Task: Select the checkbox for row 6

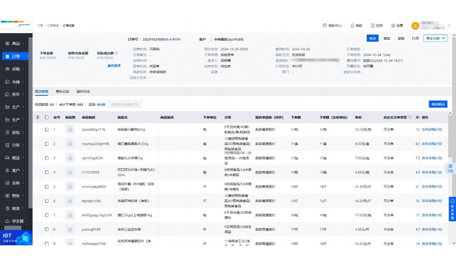Action: coord(46,201)
